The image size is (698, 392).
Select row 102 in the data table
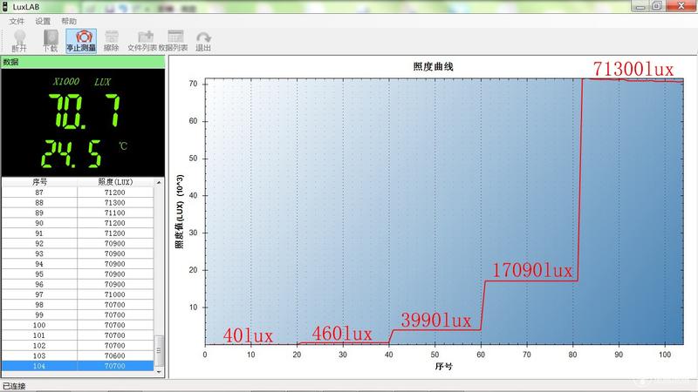pyautogui.click(x=78, y=345)
